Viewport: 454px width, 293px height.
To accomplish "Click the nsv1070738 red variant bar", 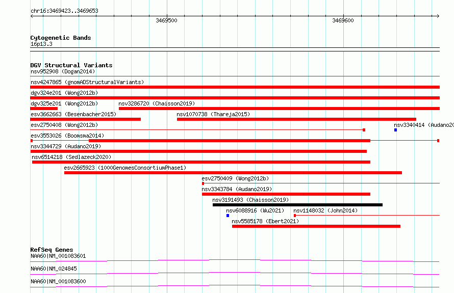I will click(296, 119).
